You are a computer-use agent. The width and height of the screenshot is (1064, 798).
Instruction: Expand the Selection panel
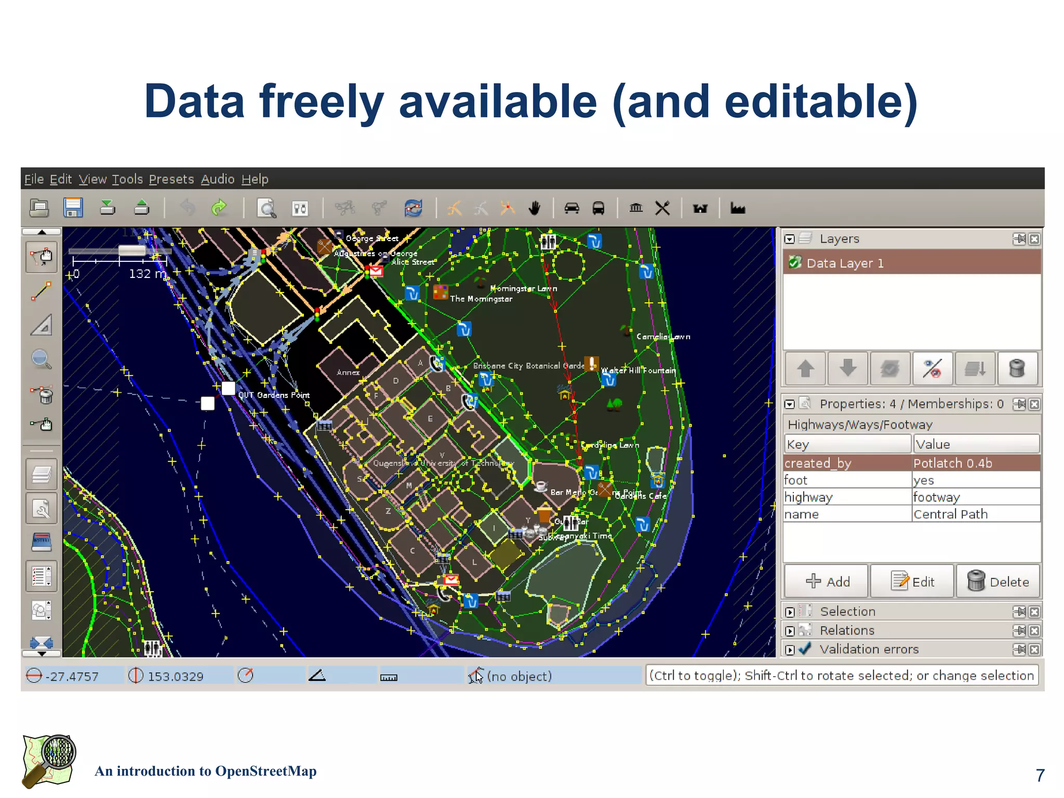tap(790, 612)
